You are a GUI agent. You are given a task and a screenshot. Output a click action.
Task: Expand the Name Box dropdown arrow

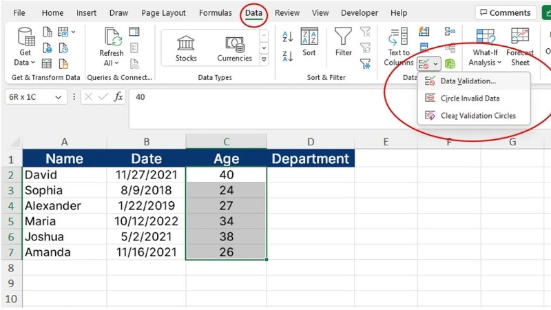coord(58,97)
